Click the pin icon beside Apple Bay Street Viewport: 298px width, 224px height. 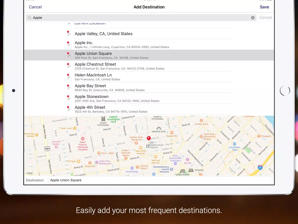pos(68,87)
